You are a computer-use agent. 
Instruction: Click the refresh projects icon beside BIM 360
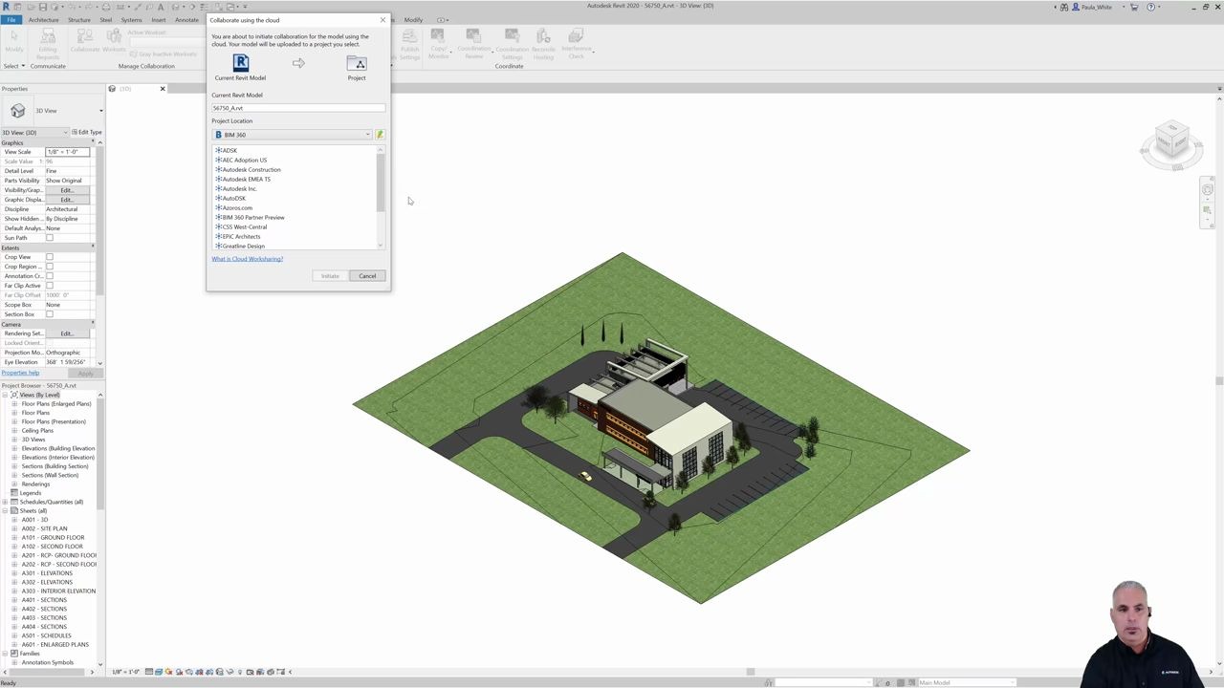(x=380, y=135)
